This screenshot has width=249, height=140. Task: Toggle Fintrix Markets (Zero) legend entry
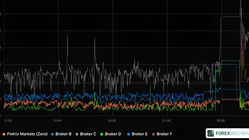[x=25, y=134]
